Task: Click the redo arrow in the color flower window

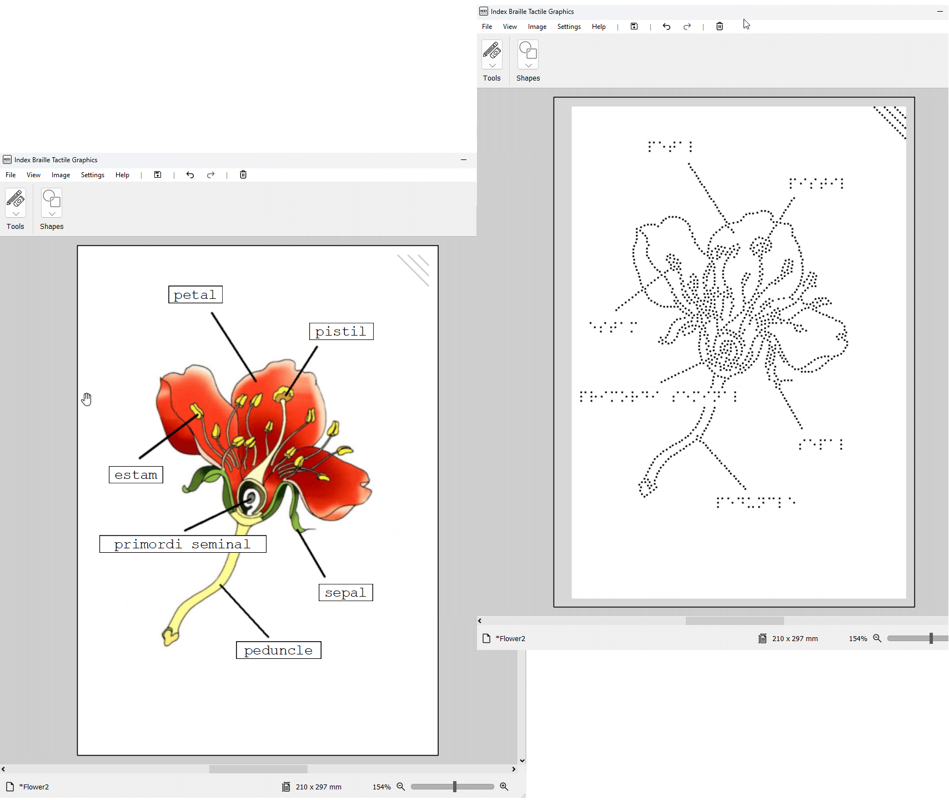Action: [210, 175]
